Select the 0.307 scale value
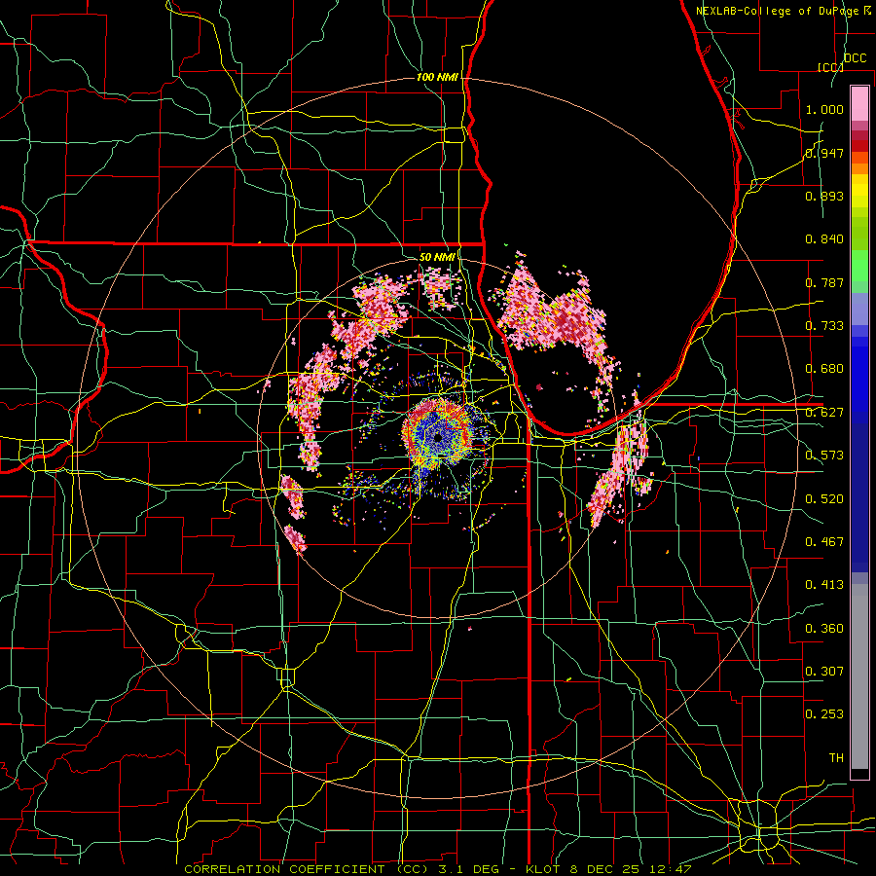The width and height of the screenshot is (876, 876). pyautogui.click(x=824, y=671)
